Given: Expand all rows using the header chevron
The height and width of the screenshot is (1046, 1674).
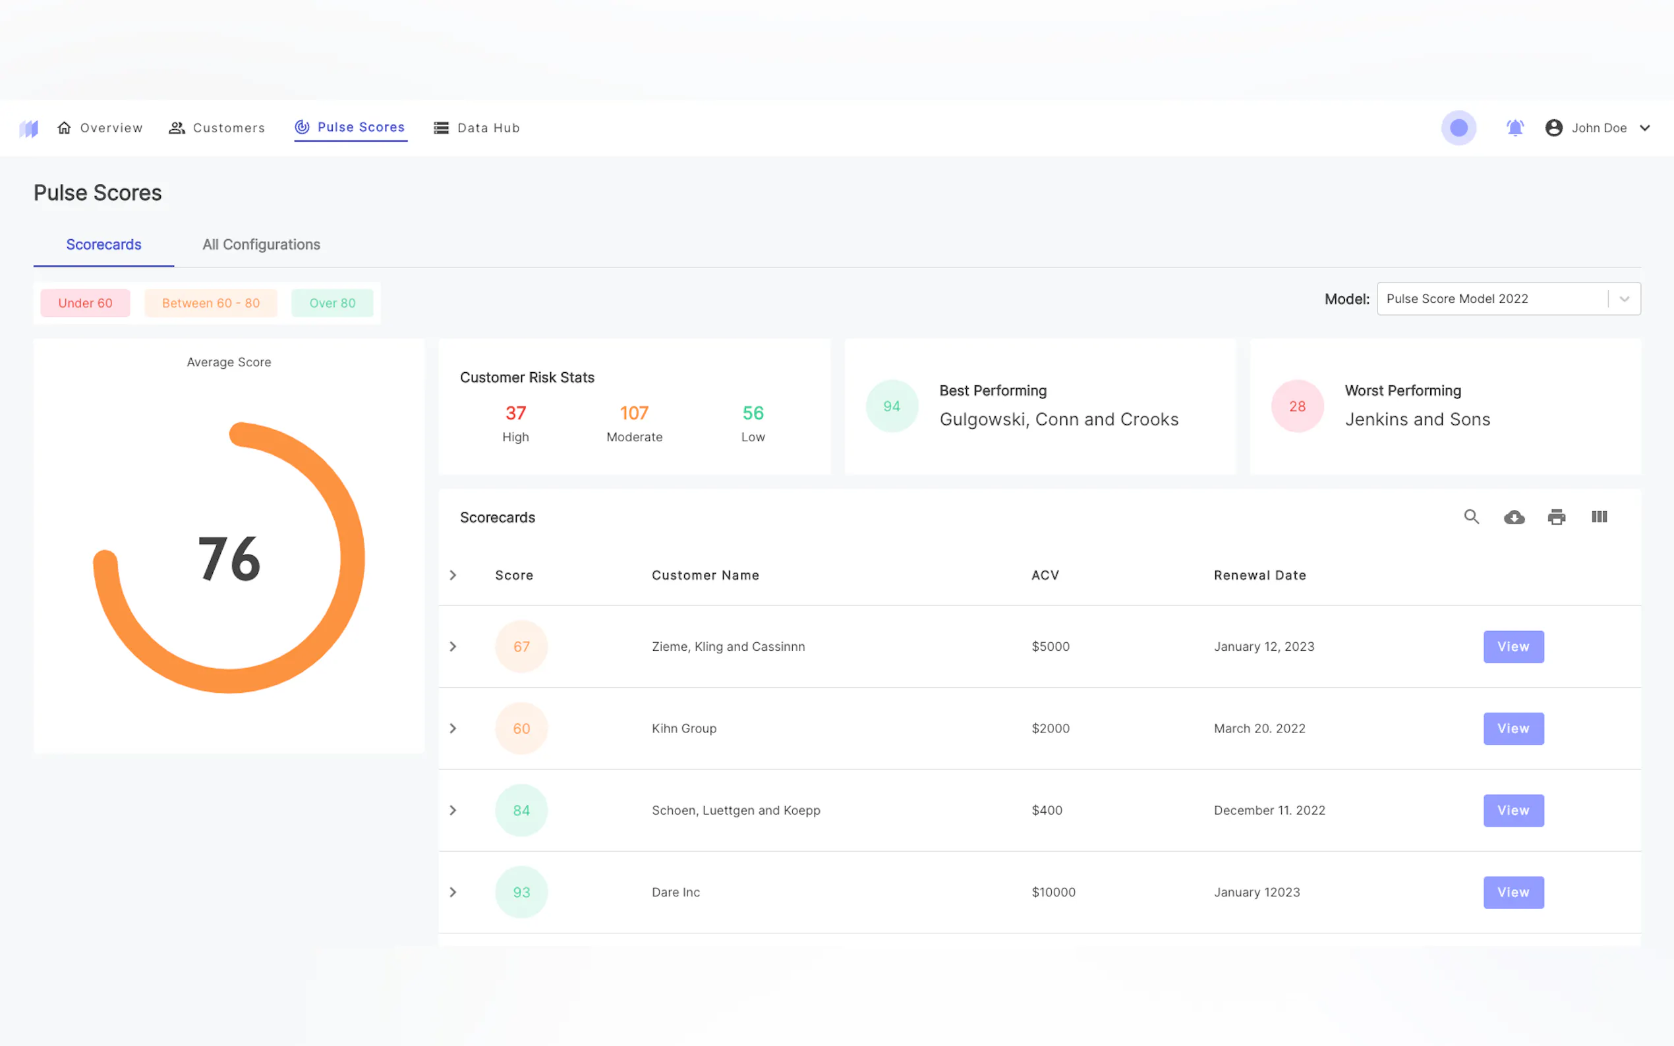Looking at the screenshot, I should [x=453, y=576].
